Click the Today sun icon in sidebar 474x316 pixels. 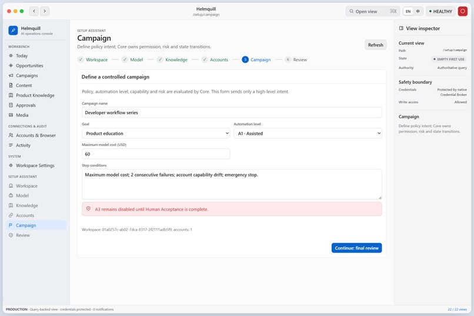(11, 56)
